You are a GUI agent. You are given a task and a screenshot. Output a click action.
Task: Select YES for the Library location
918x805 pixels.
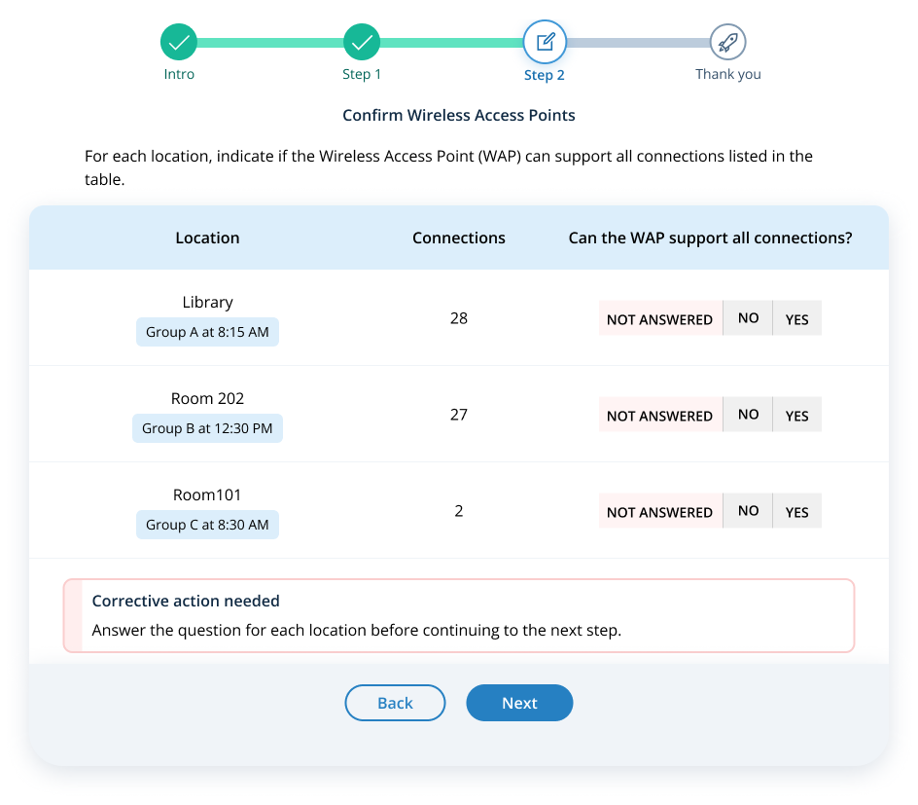click(x=796, y=319)
